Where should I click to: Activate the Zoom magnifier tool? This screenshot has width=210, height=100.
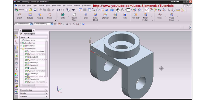(93, 10)
